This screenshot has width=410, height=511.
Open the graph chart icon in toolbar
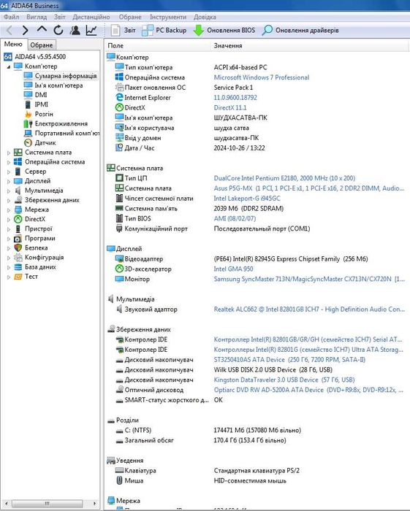[x=91, y=31]
